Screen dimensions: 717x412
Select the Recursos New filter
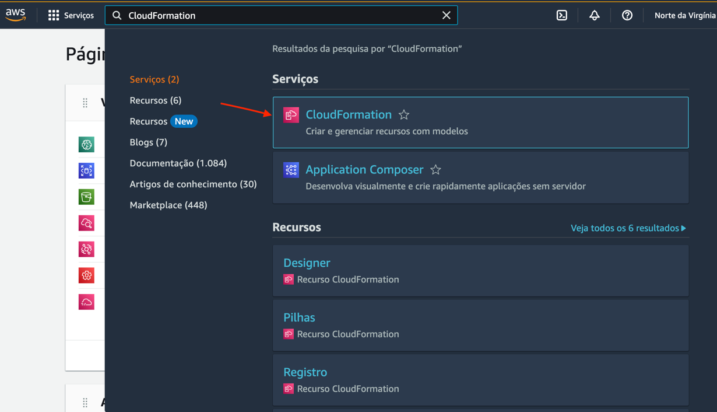click(x=163, y=121)
